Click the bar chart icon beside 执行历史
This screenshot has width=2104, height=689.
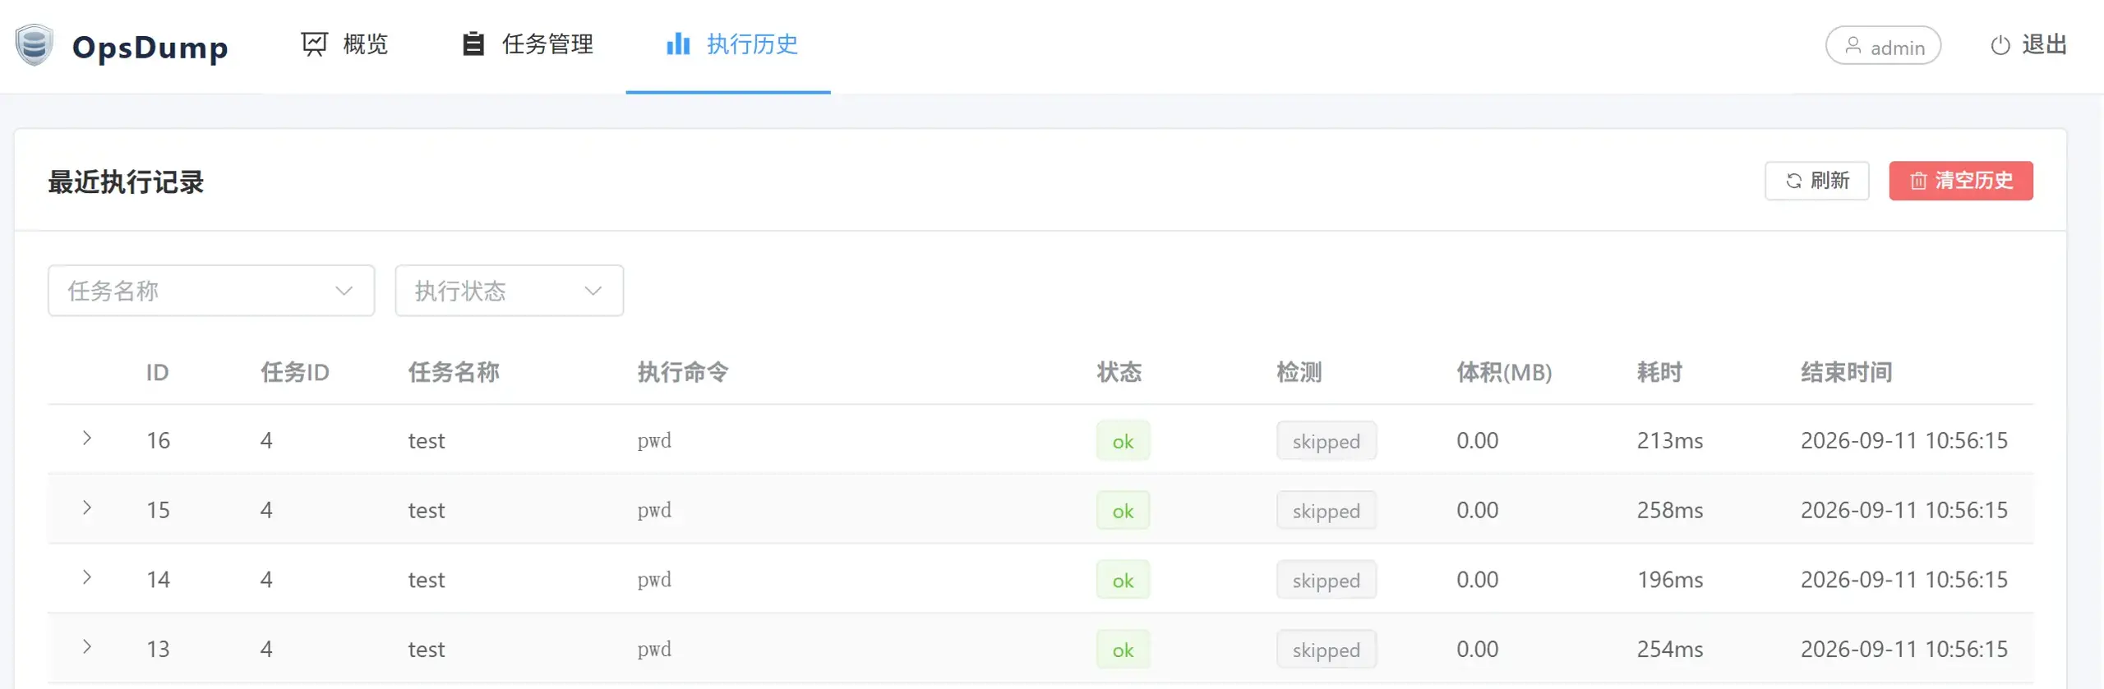point(678,44)
